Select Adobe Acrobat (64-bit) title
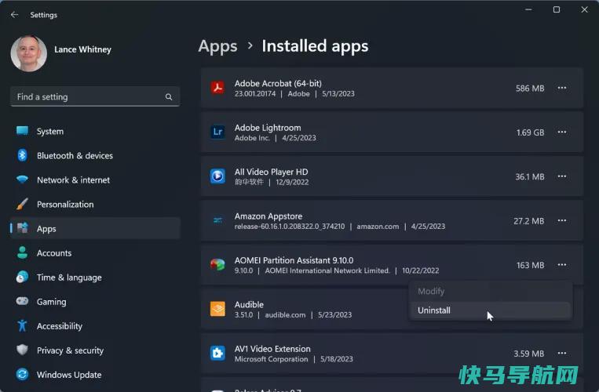599x392 pixels. pyautogui.click(x=278, y=84)
